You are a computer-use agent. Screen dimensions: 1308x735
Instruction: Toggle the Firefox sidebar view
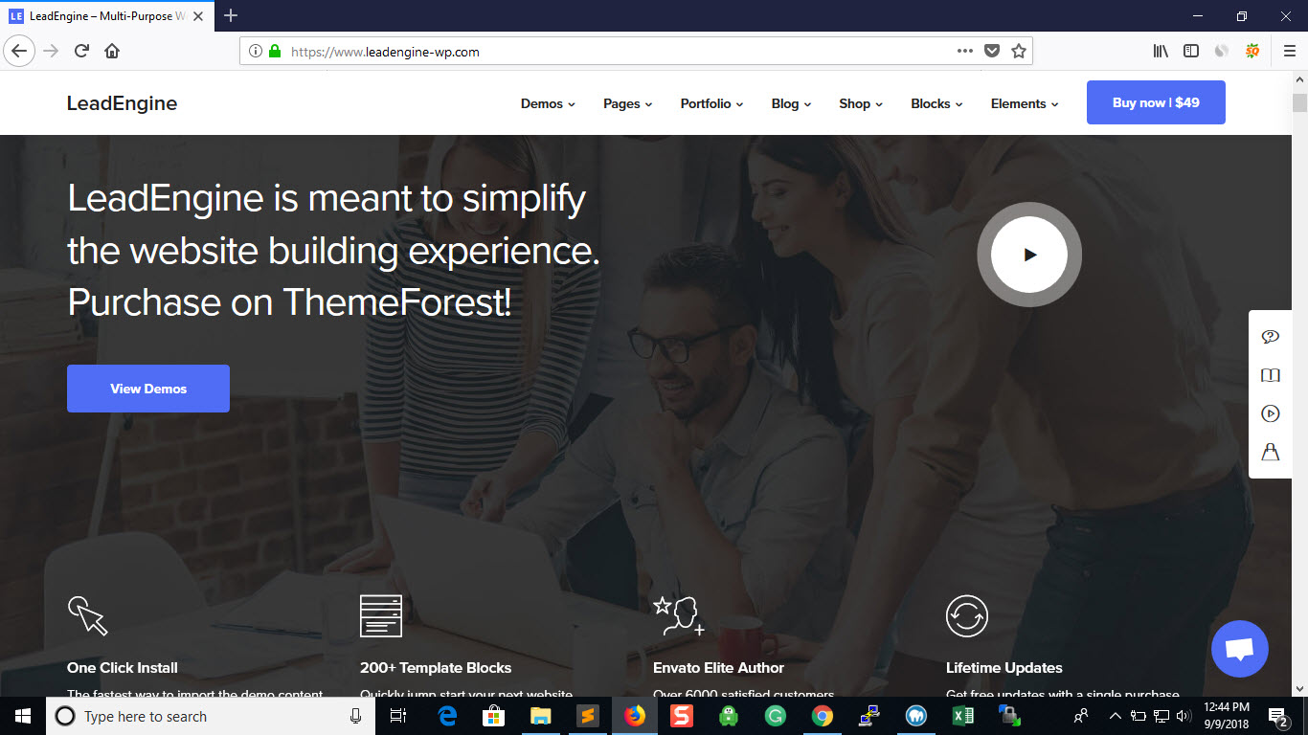pyautogui.click(x=1190, y=51)
